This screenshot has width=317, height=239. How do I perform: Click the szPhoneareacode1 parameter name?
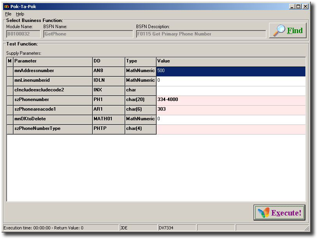point(53,110)
